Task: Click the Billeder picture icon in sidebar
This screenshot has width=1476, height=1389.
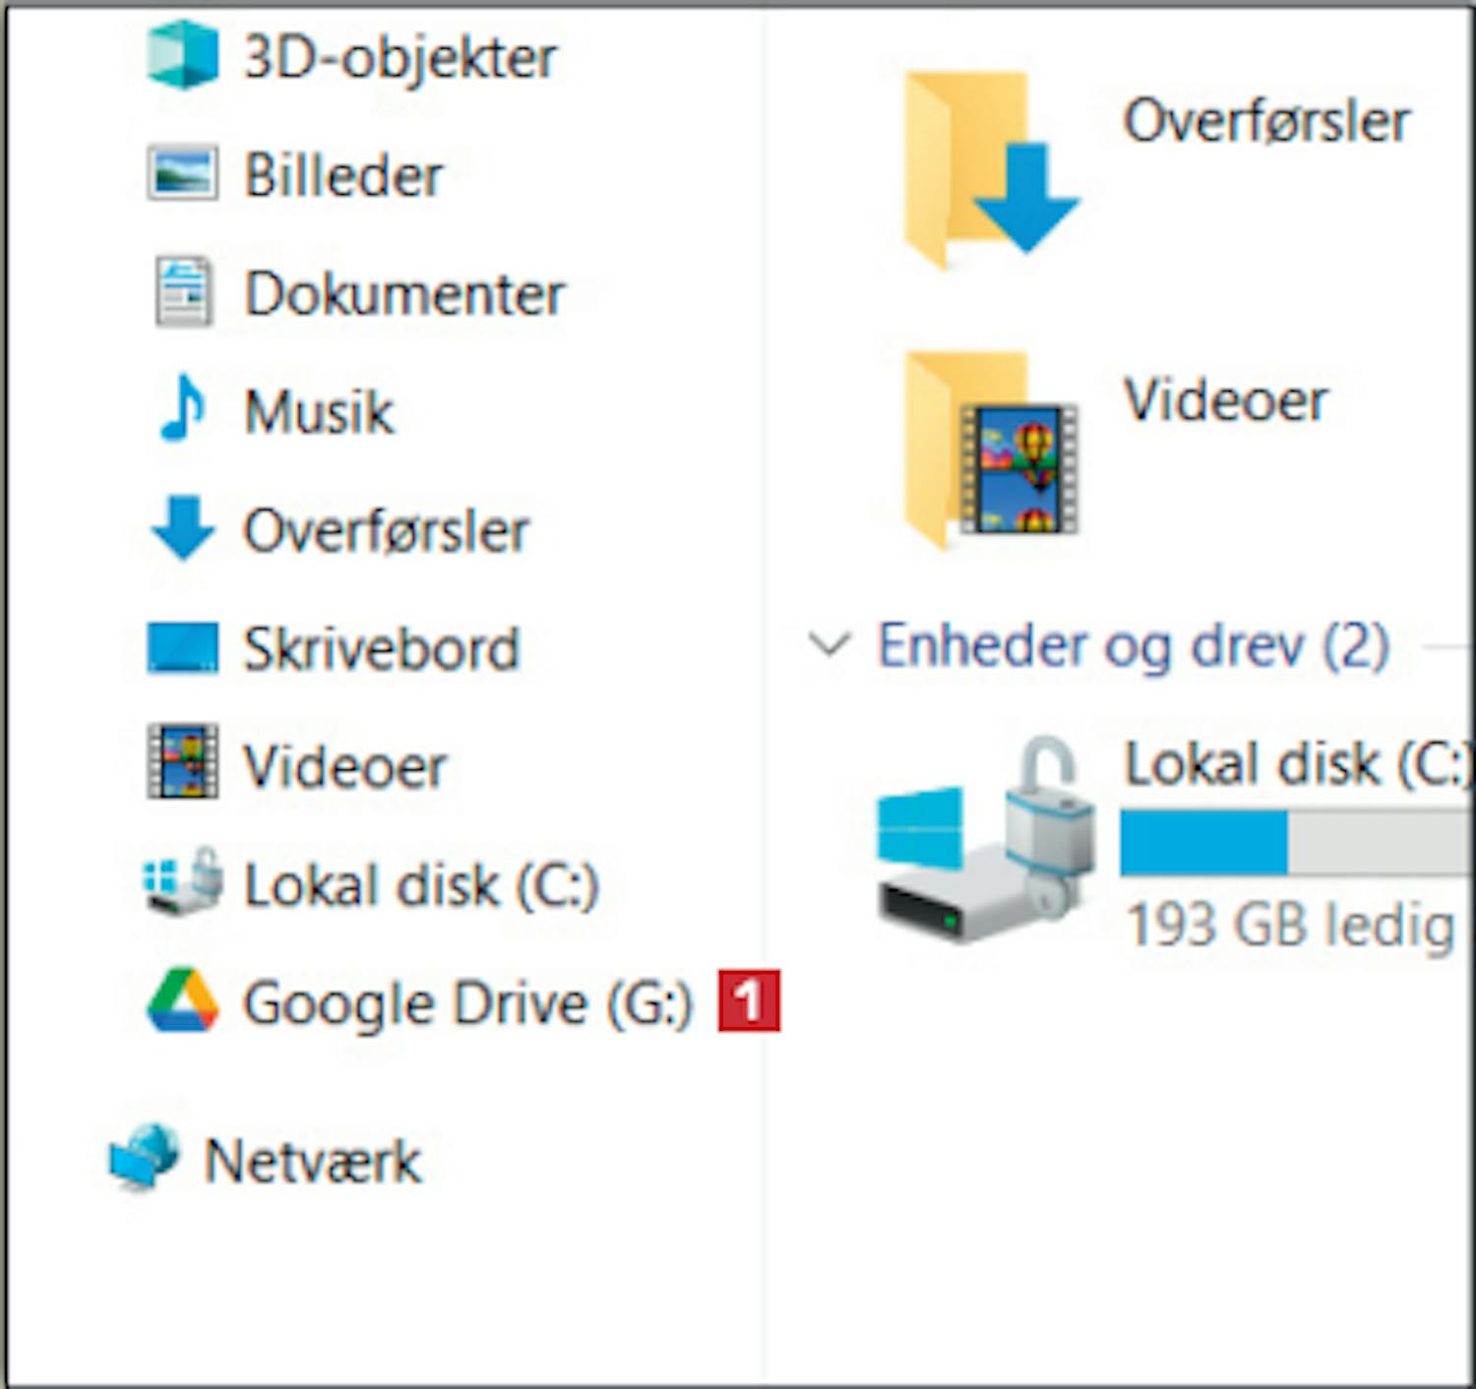Action: tap(182, 174)
